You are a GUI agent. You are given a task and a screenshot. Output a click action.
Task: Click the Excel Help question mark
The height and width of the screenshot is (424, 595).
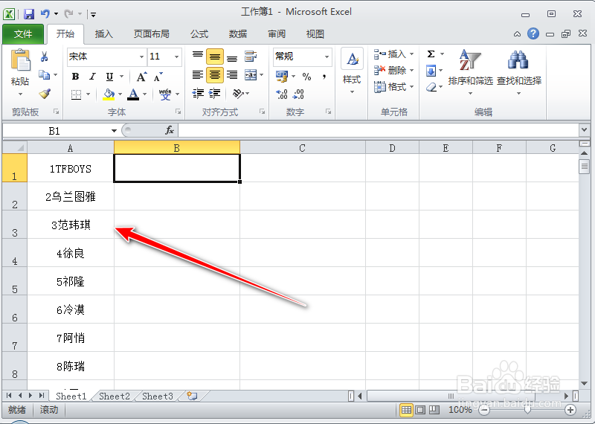tap(533, 33)
